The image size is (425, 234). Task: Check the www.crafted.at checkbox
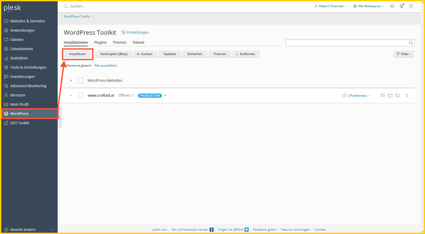point(81,95)
